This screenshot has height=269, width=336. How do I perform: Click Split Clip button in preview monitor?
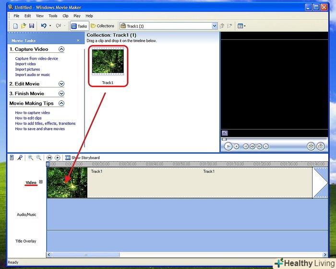coord(311,147)
